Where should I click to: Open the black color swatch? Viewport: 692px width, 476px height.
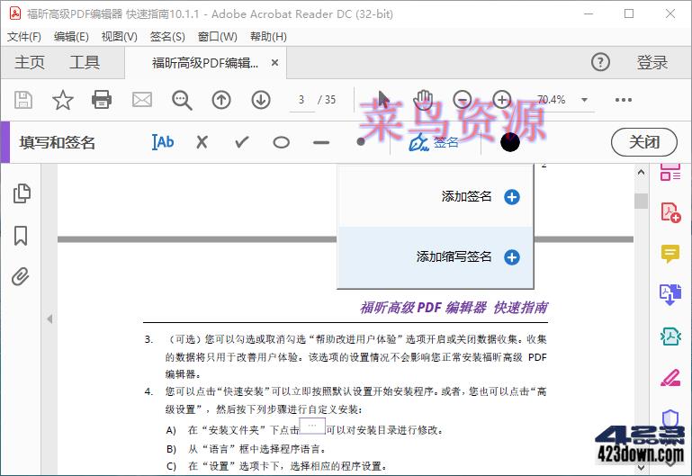click(x=510, y=142)
